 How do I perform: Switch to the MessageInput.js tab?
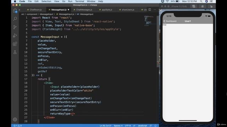click(x=59, y=10)
